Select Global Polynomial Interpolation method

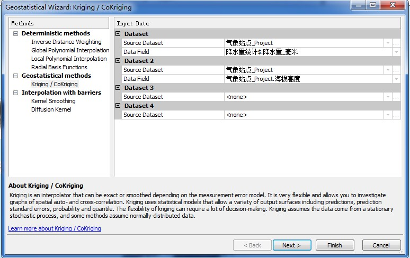click(x=70, y=51)
